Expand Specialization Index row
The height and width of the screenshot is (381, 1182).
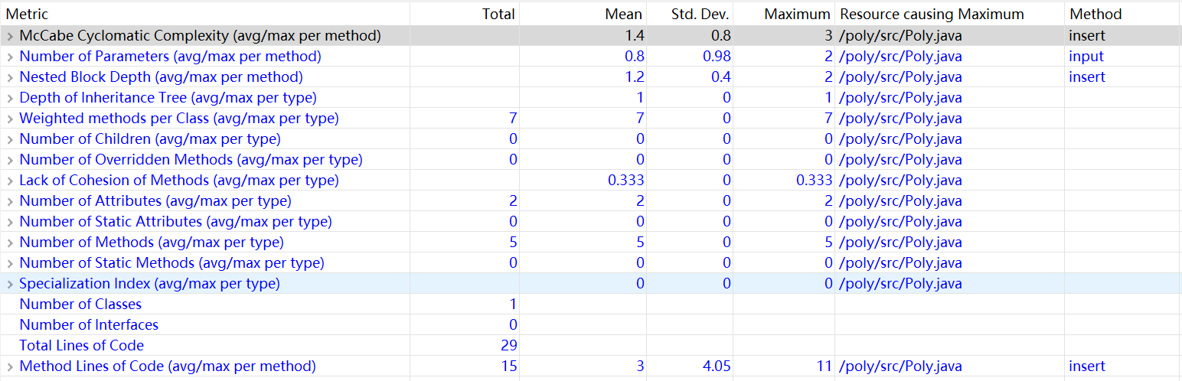point(9,284)
